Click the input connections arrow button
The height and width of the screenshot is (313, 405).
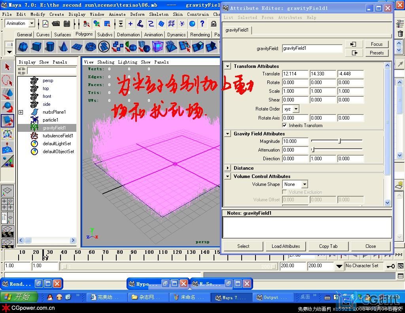pos(353,44)
